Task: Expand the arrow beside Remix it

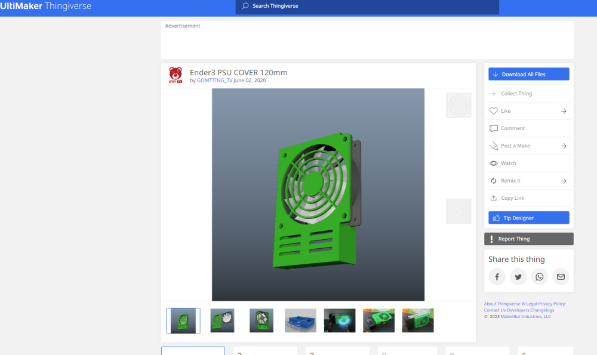Action: tap(564, 181)
